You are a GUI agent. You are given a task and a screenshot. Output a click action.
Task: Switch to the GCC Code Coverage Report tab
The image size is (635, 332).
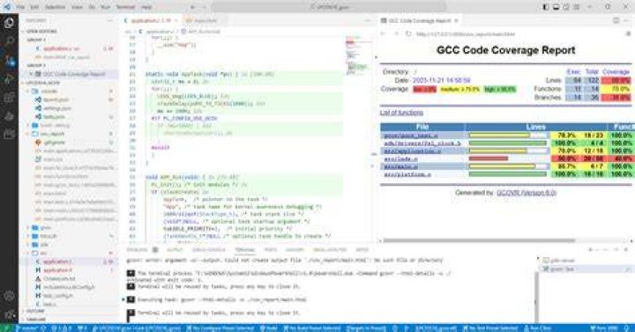pos(419,20)
